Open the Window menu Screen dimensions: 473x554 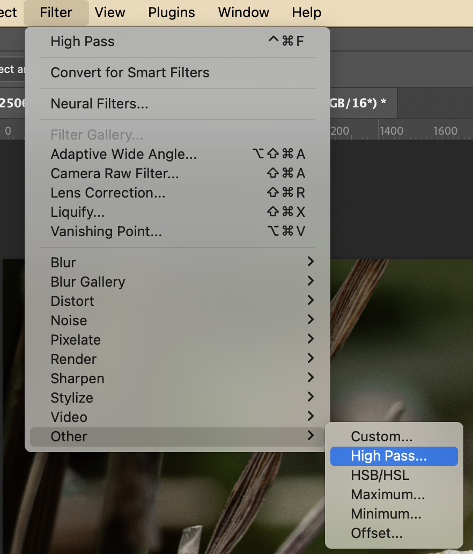coord(243,12)
